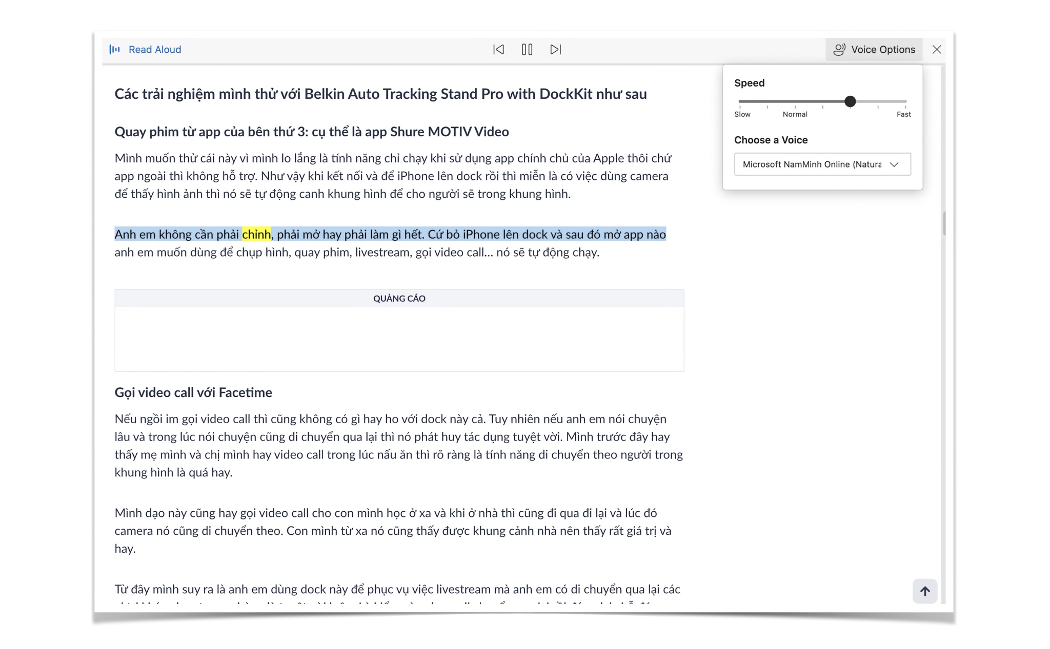Screen dimensions: 1050x649
Task: Jump back to previous paragraph
Action: (x=498, y=49)
